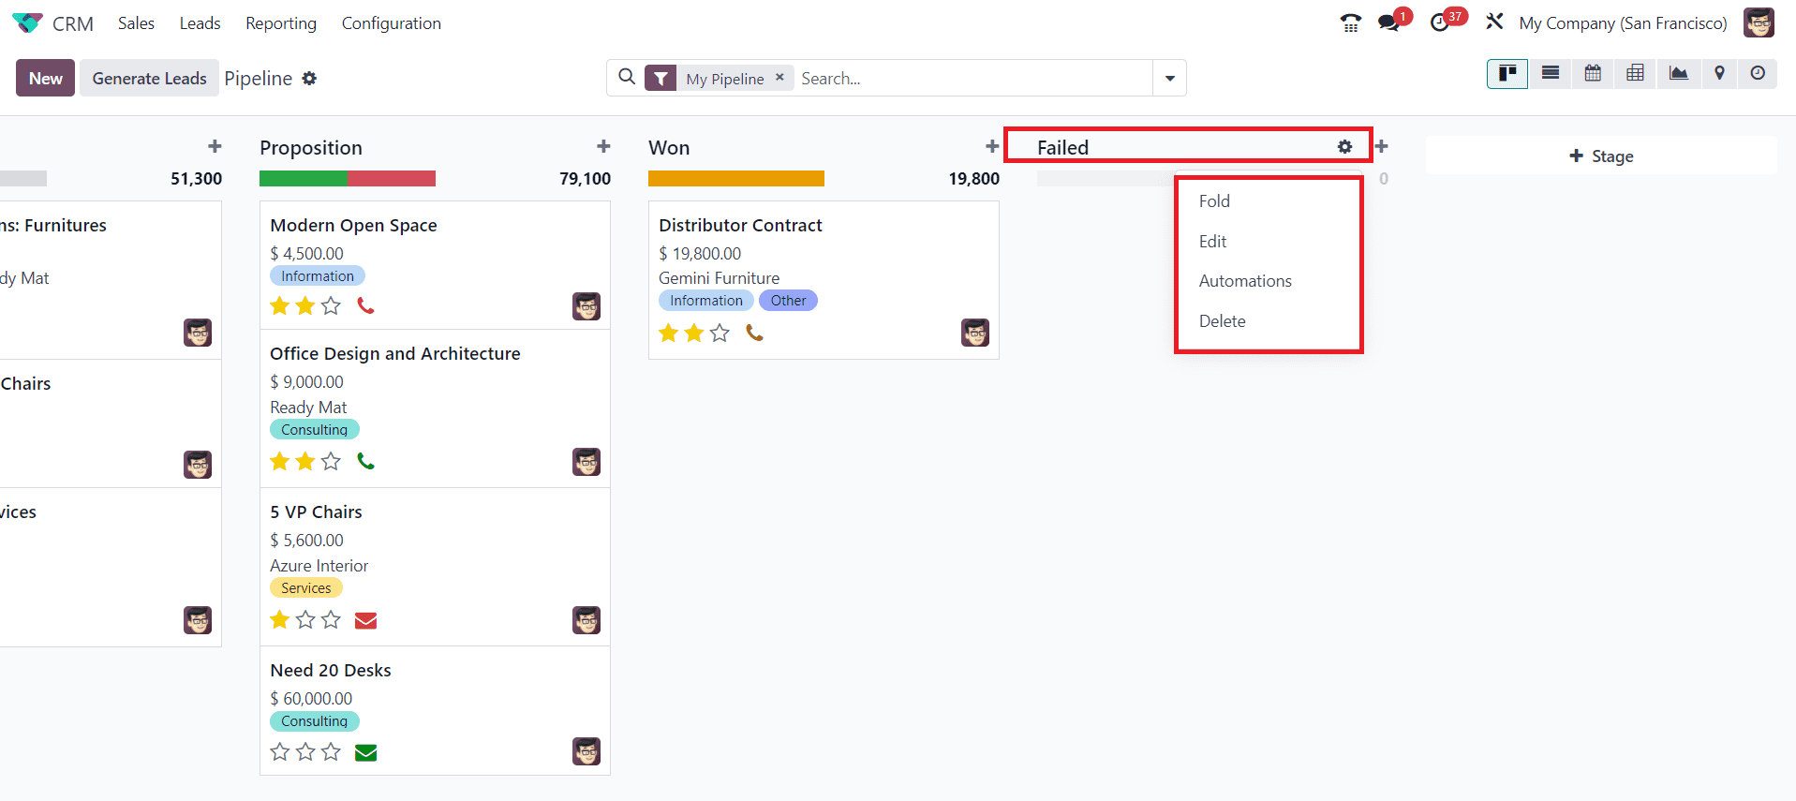Viewport: 1796px width, 801px height.
Task: Open the Need 20 Desks card
Action: (435, 710)
